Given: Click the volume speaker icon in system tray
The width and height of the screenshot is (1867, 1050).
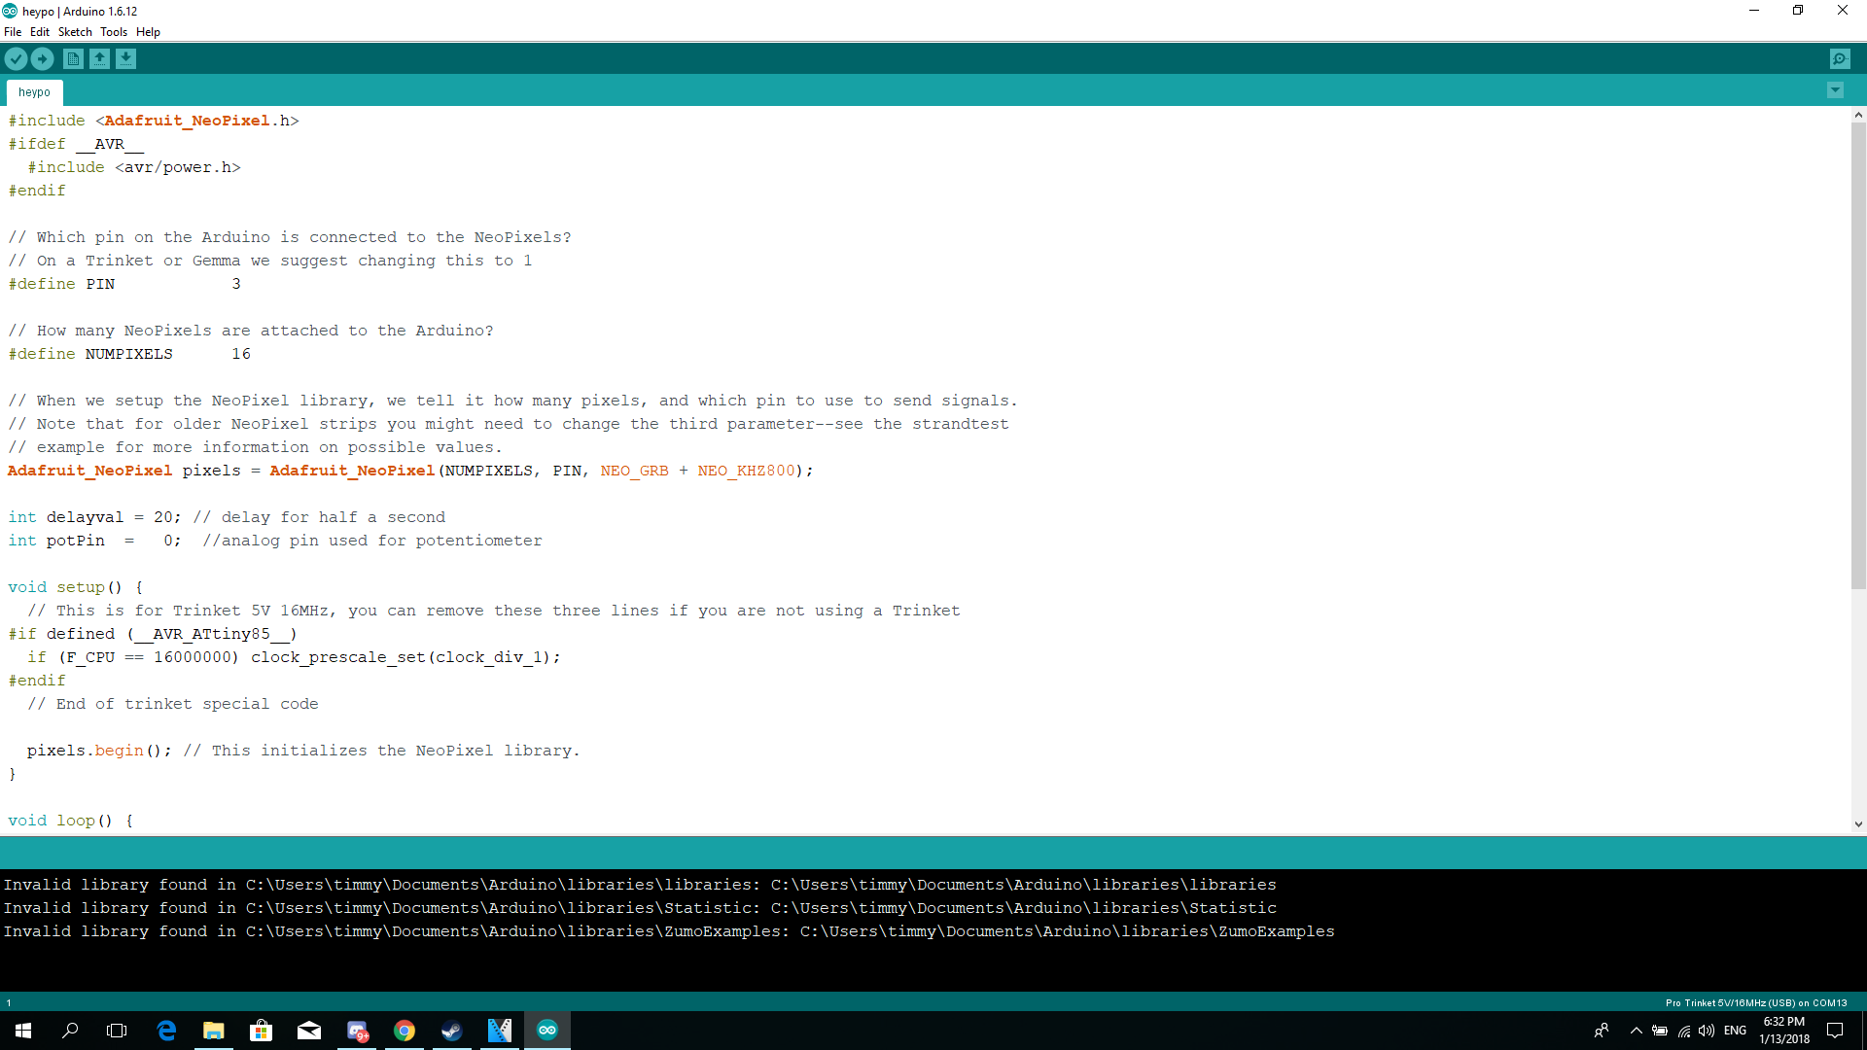Looking at the screenshot, I should point(1708,1031).
